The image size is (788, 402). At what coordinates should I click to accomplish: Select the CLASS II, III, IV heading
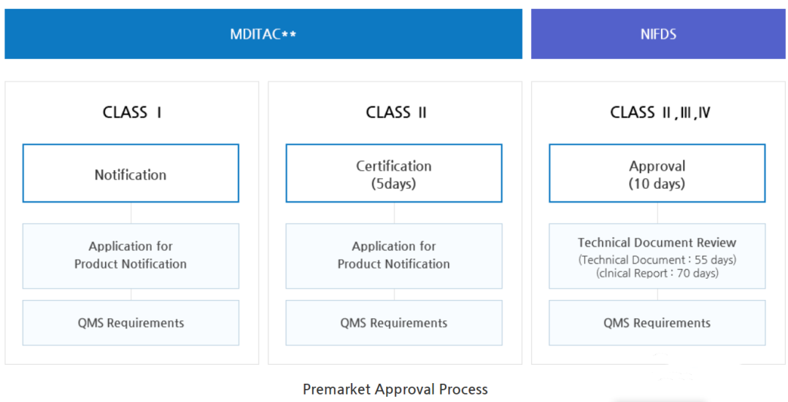660,112
